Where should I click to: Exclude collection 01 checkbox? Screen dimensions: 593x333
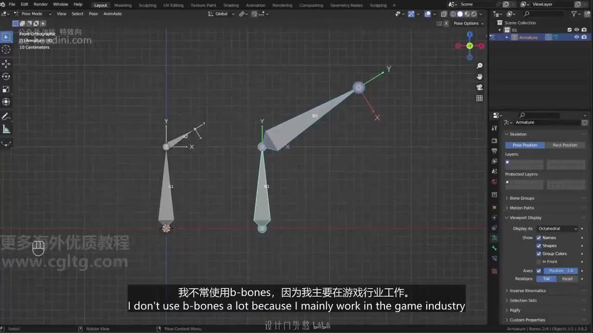[x=570, y=30]
